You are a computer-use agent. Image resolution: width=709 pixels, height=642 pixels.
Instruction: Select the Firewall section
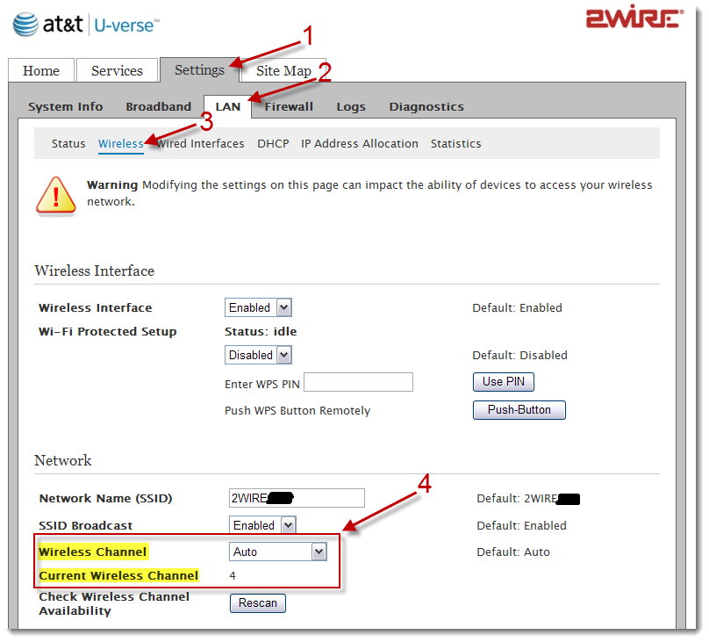coord(289,107)
